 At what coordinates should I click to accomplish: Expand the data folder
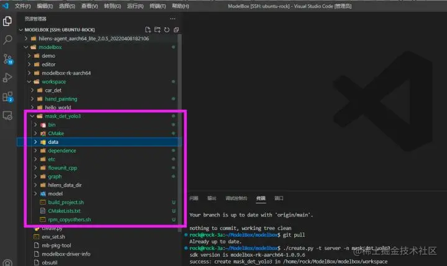(35, 142)
